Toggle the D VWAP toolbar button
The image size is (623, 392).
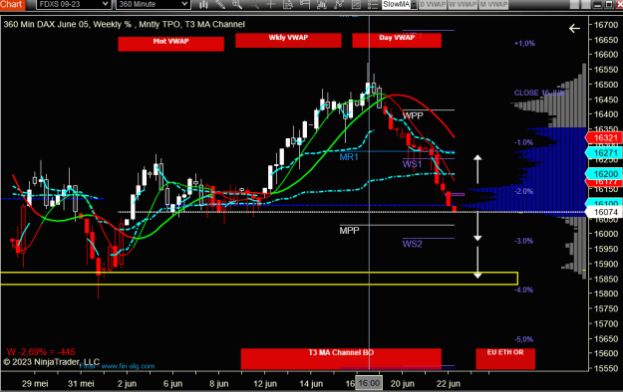tap(433, 4)
